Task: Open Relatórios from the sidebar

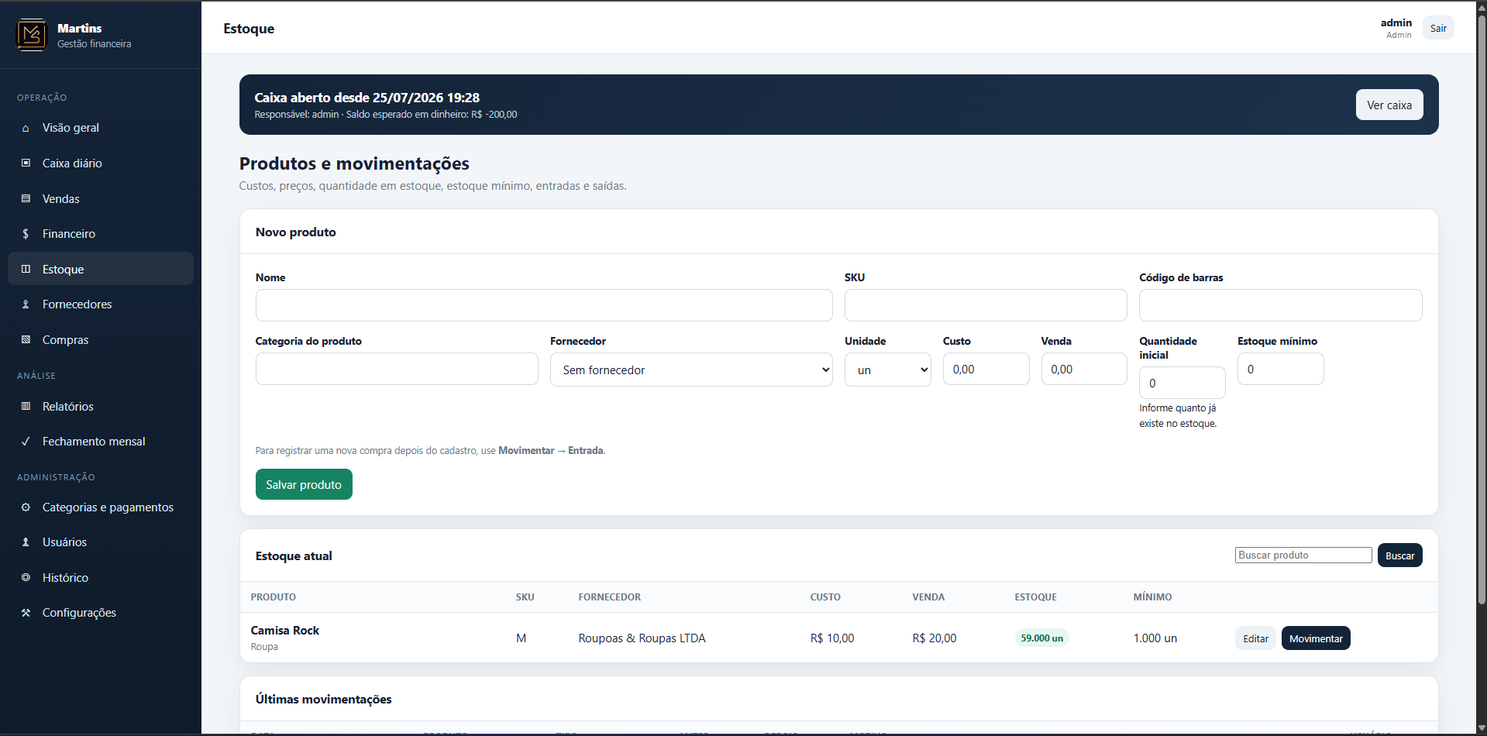Action: pyautogui.click(x=101, y=407)
